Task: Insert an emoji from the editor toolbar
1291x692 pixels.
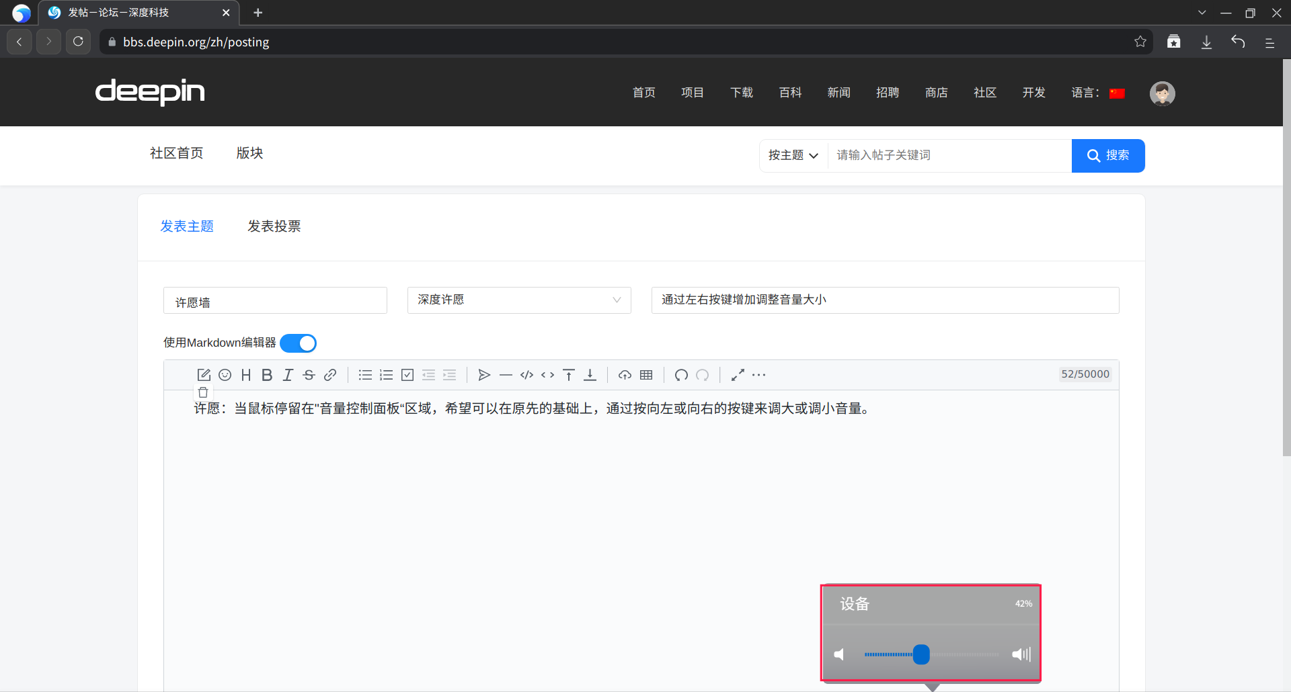Action: tap(225, 375)
